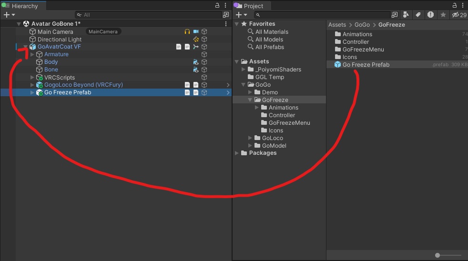
Task: Click first script icon on GogoLoco Beyond row
Action: pyautogui.click(x=187, y=85)
